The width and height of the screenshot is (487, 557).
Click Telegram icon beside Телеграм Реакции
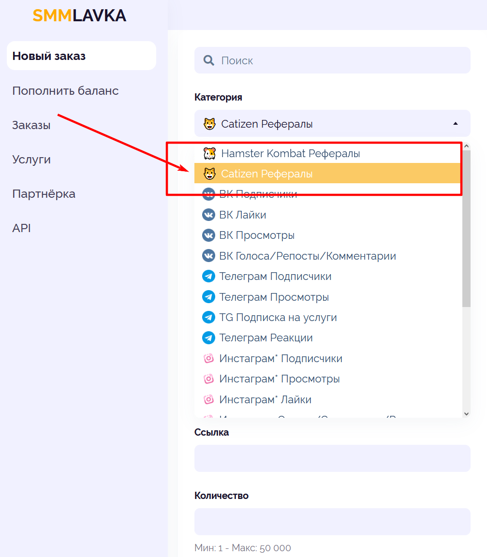pyautogui.click(x=208, y=338)
